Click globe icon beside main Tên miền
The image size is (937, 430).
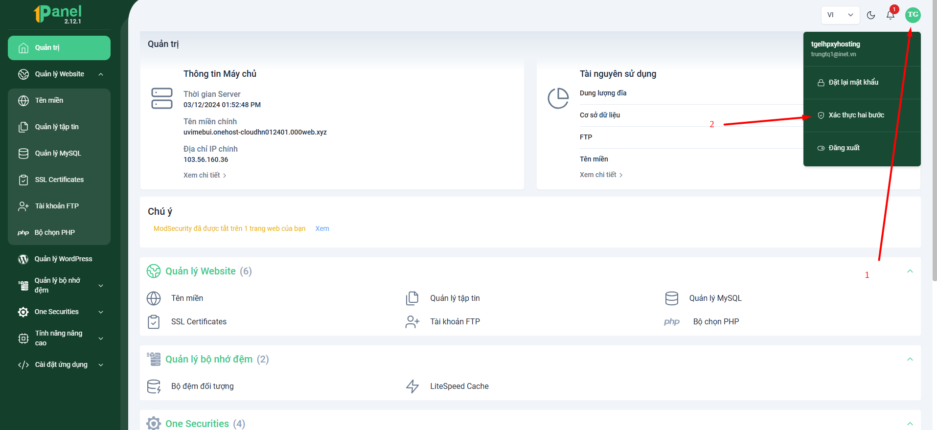[x=154, y=298]
